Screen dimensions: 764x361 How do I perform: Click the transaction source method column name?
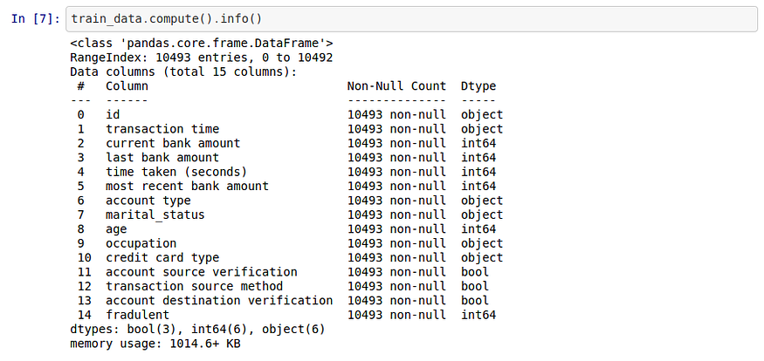(195, 286)
